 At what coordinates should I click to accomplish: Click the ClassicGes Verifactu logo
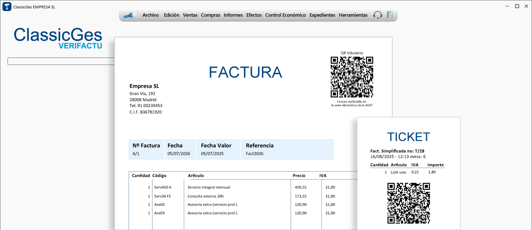(58, 38)
